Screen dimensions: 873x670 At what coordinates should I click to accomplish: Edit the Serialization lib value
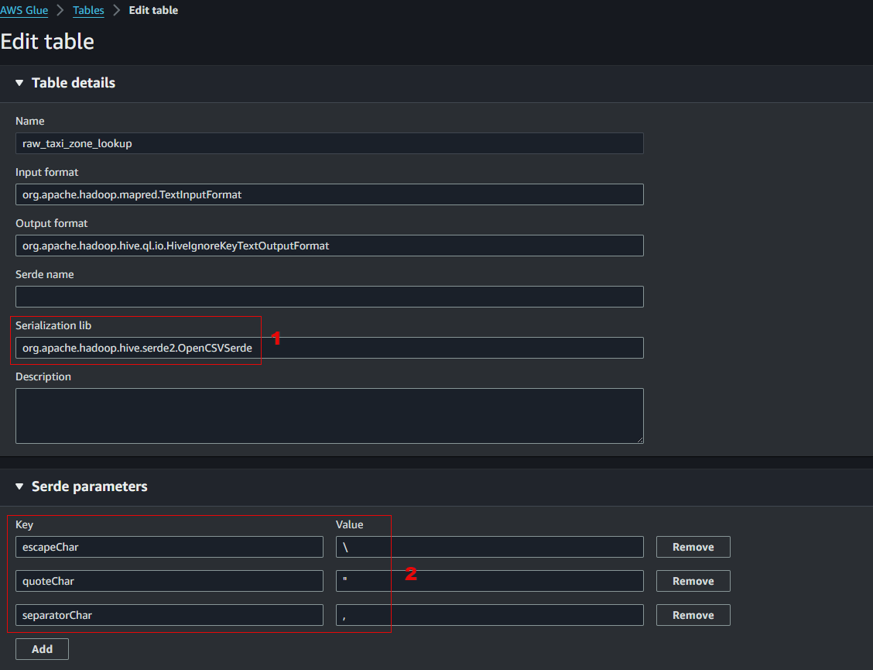329,348
